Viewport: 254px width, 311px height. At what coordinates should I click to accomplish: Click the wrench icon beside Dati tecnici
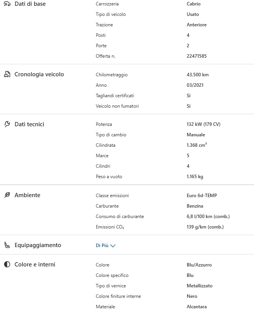7,124
